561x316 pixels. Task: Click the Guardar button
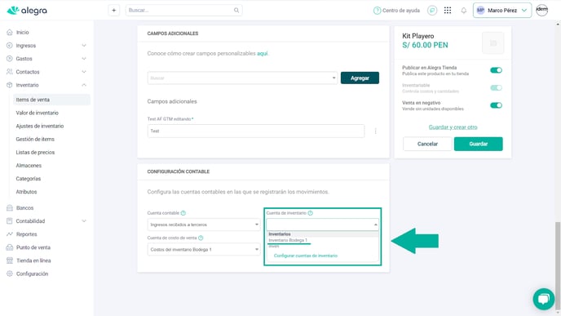(479, 144)
